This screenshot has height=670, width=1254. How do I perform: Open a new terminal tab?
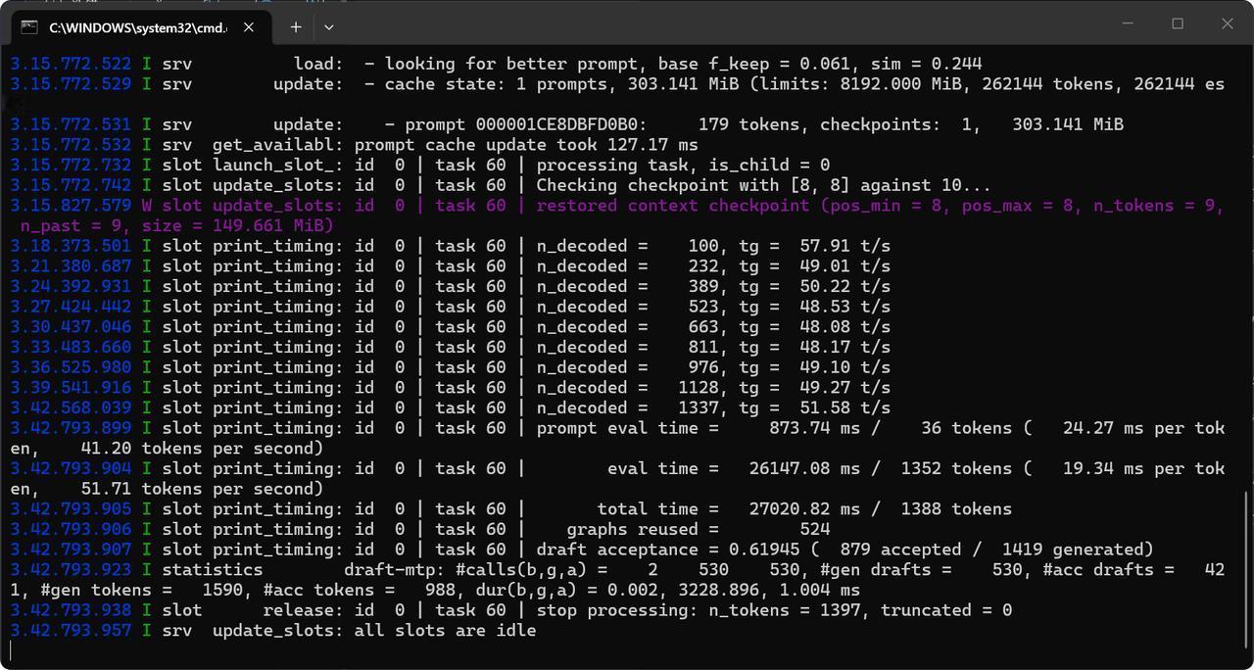[296, 27]
